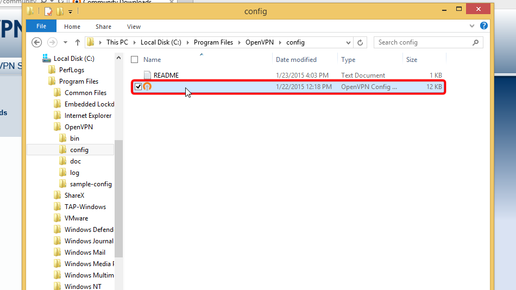The height and width of the screenshot is (290, 516).
Task: Select the README text document icon
Action: tap(147, 75)
